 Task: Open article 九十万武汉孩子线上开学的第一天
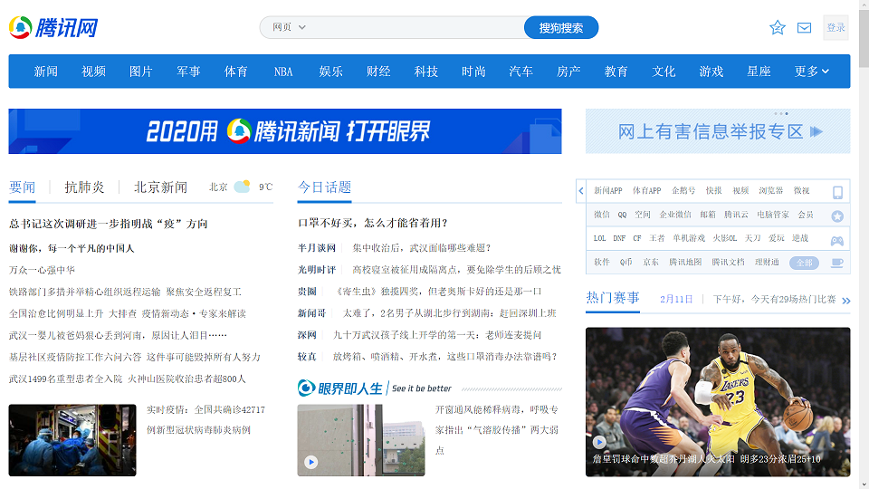tap(437, 335)
